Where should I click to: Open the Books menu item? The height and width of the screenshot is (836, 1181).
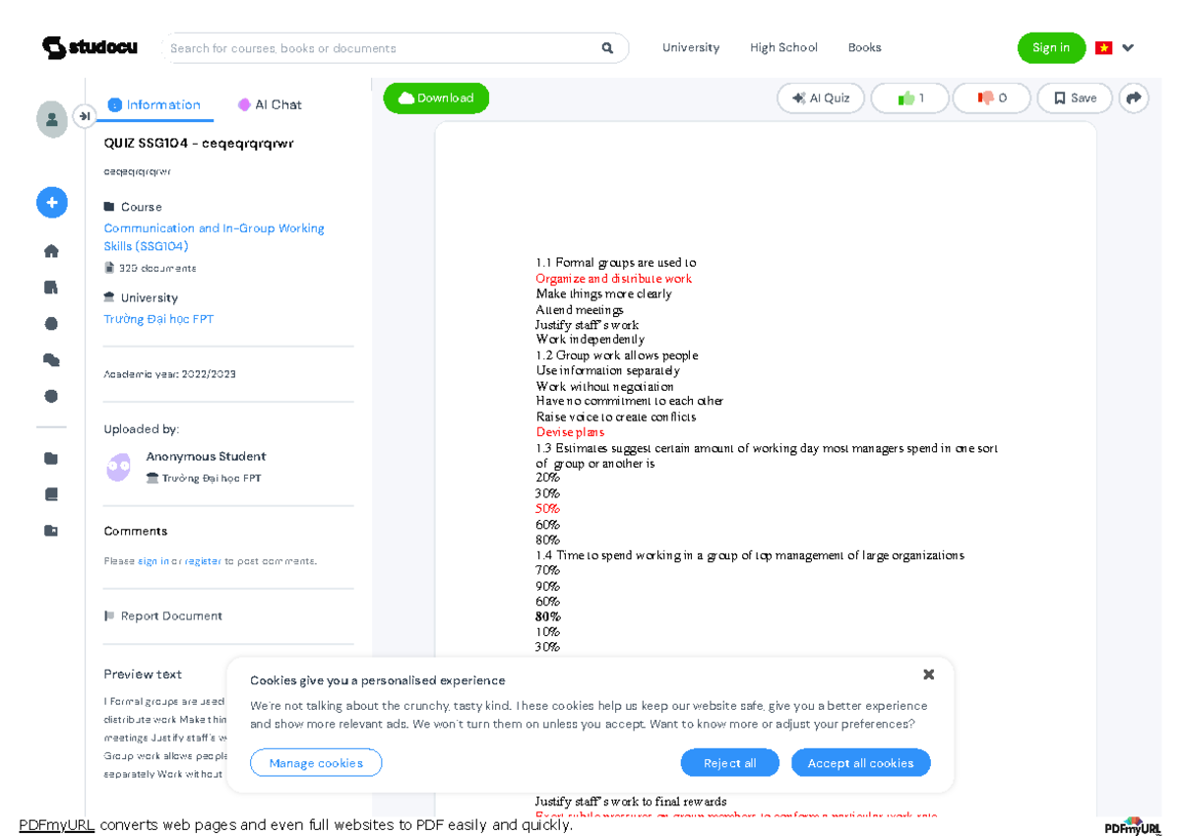click(x=864, y=47)
